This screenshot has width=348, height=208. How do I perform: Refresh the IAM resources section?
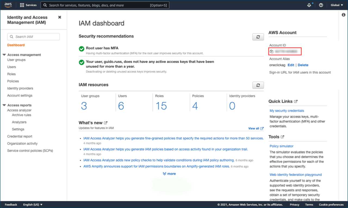258,85
